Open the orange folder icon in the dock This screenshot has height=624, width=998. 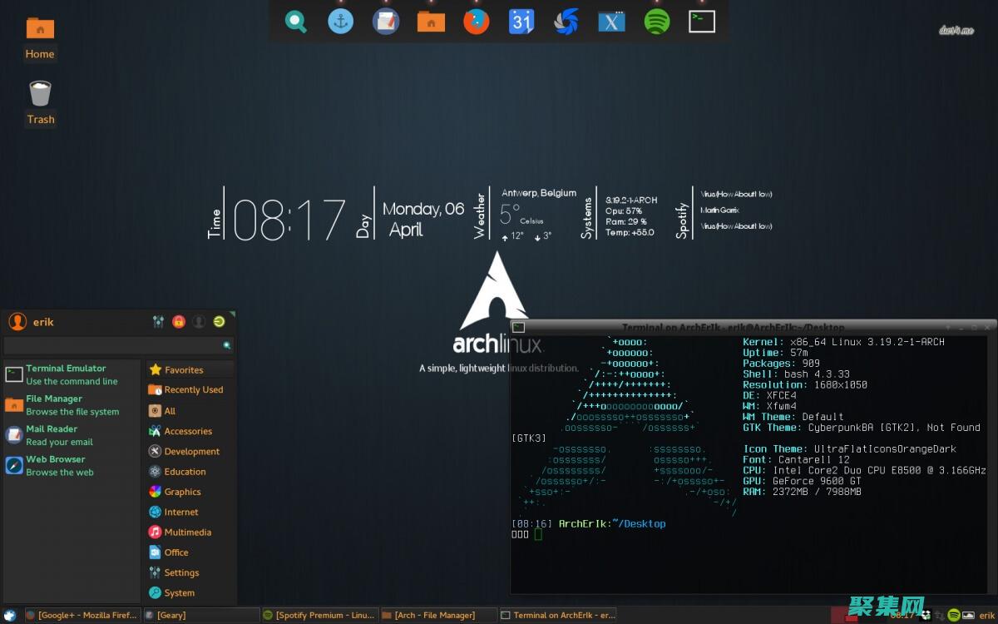pyautogui.click(x=430, y=21)
